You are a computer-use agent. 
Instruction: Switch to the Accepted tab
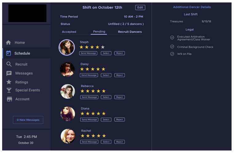69,32
